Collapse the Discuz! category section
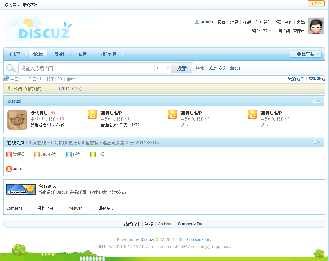This screenshot has height=261, width=329. [316, 101]
